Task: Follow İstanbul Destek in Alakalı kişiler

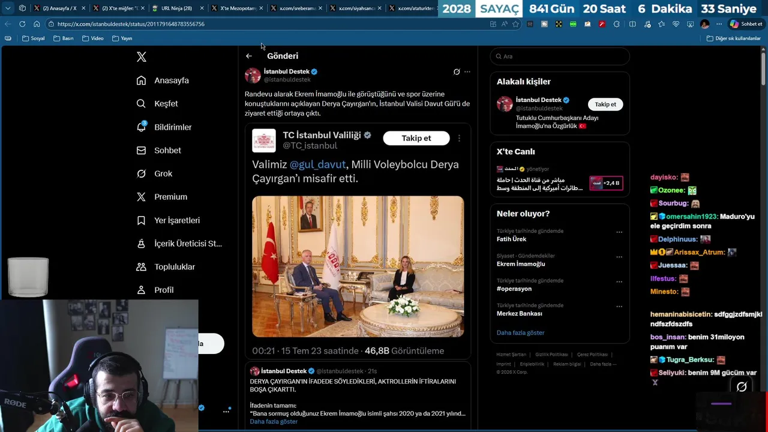Action: [x=605, y=104]
